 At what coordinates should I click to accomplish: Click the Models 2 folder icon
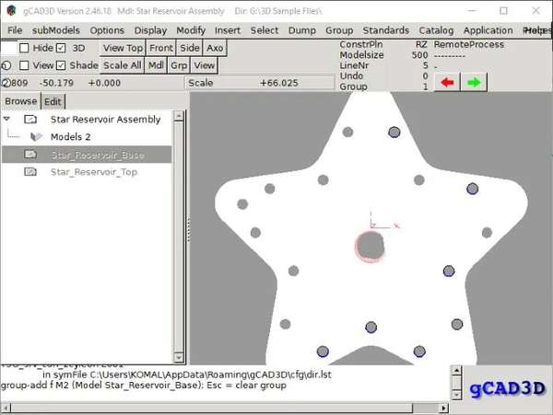[36, 136]
